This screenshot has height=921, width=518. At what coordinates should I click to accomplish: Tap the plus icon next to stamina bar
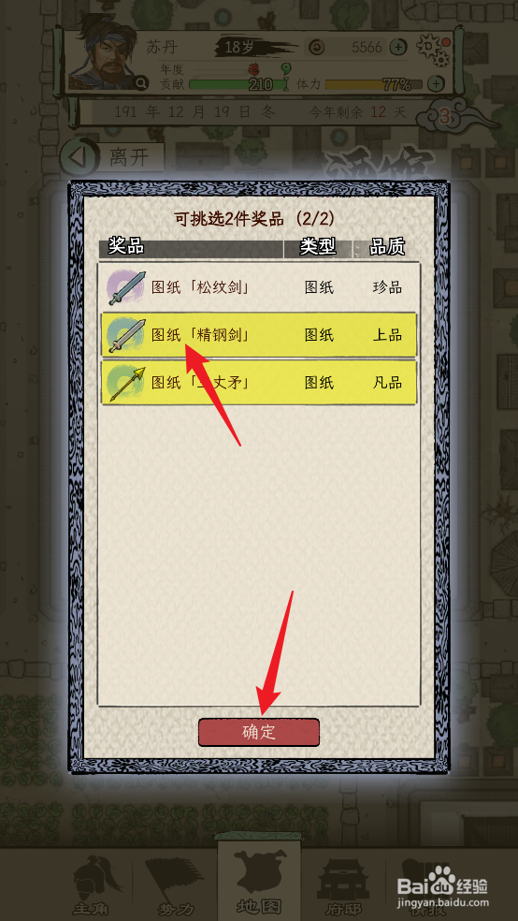[x=436, y=84]
